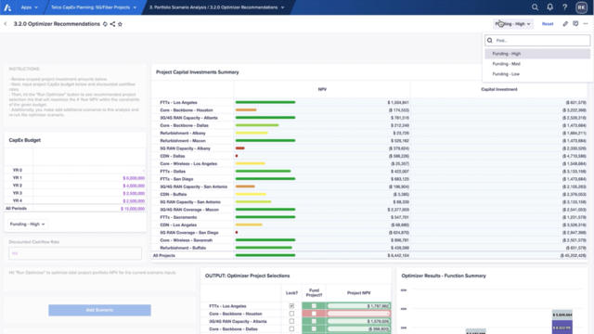
Task: Toggle Lock checkbox for Core - Backbone - Houston
Action: tap(291, 314)
